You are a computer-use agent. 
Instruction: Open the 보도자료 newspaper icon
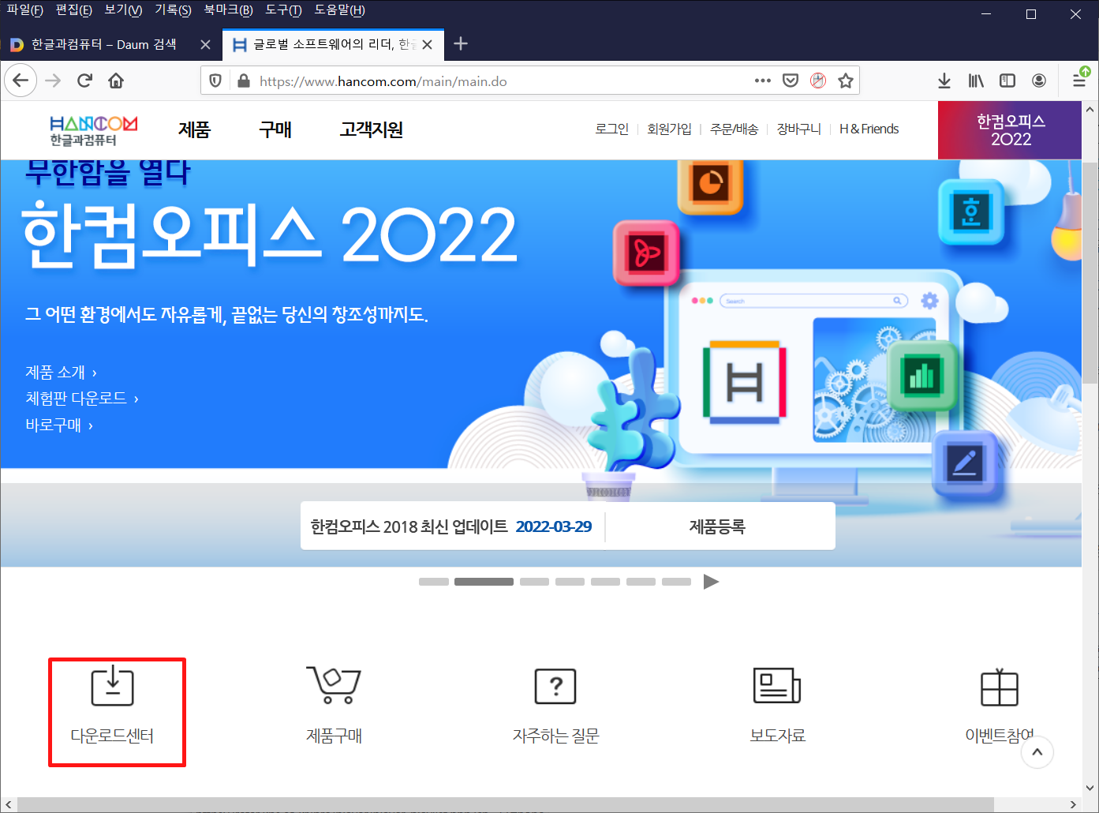click(777, 685)
